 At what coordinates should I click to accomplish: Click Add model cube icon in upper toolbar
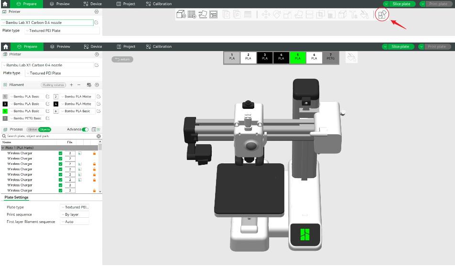181,14
